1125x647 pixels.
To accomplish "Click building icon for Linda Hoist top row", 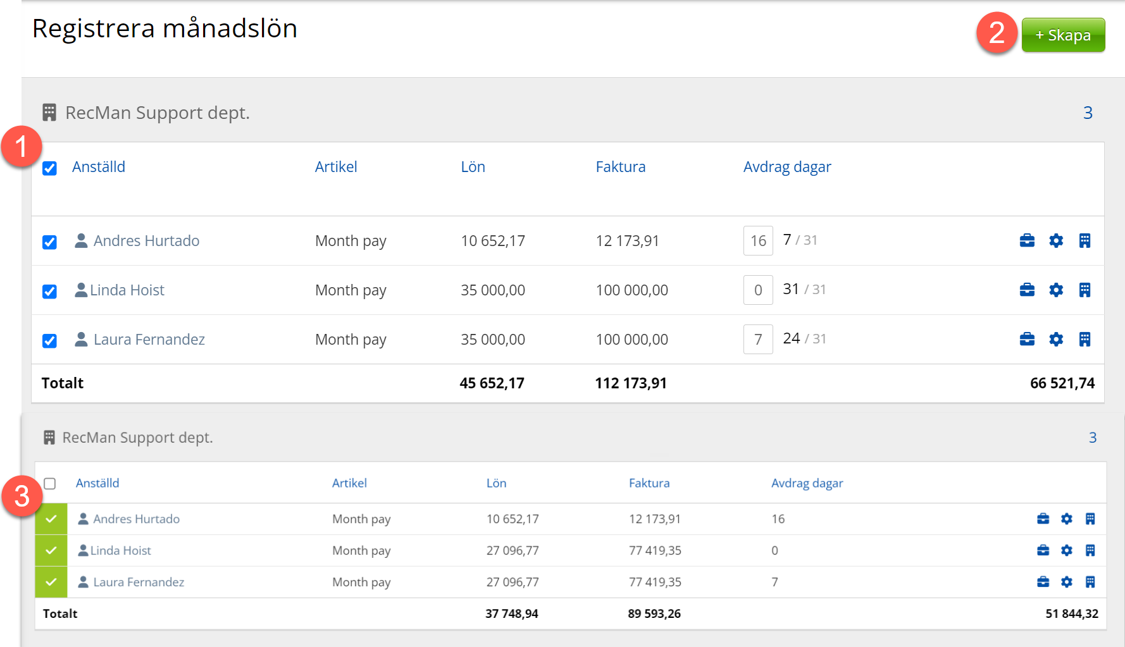I will (1085, 290).
